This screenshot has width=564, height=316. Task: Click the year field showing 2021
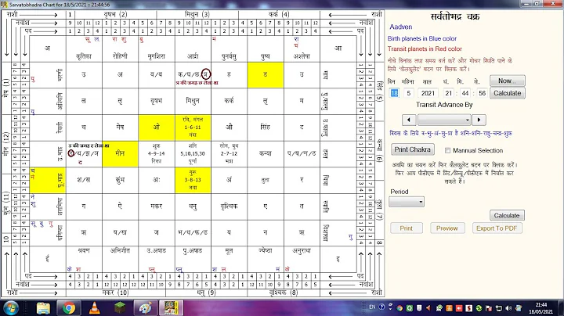click(x=428, y=93)
